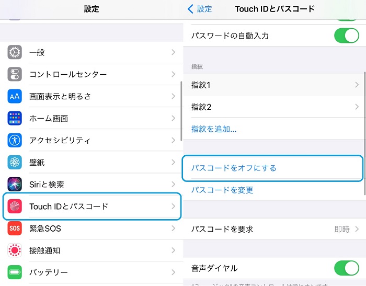366x286 pixels.
Task: Open コントロールセンター settings entry
Action: (92, 74)
